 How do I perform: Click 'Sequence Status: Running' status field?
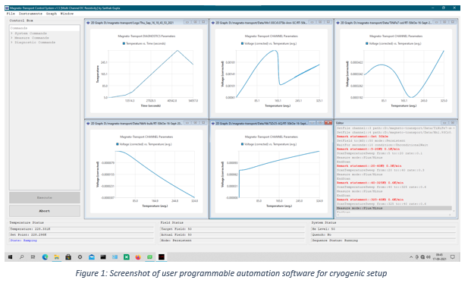[x=384, y=241]
